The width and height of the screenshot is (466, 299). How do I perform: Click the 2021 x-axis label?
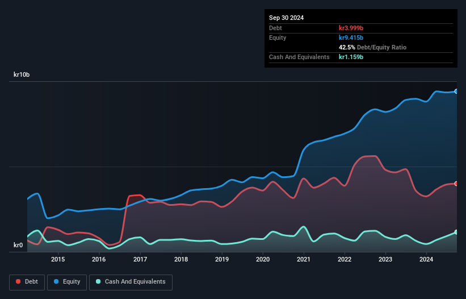tap(304, 259)
